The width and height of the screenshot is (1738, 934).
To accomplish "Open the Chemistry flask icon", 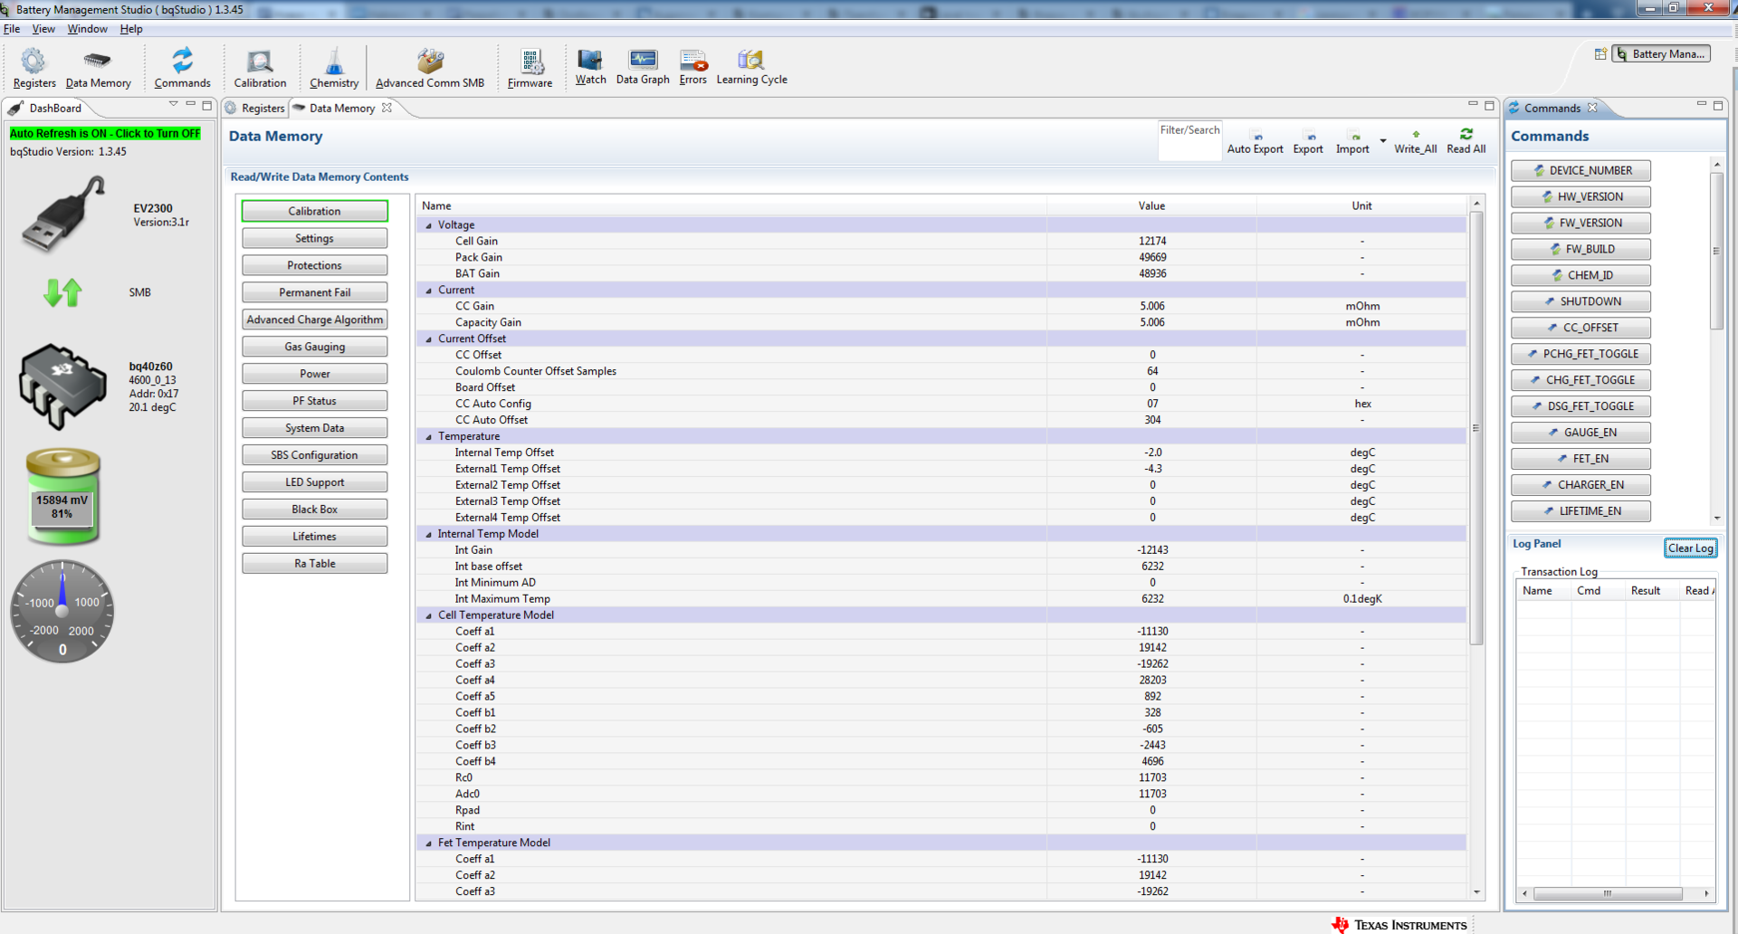I will tap(334, 62).
